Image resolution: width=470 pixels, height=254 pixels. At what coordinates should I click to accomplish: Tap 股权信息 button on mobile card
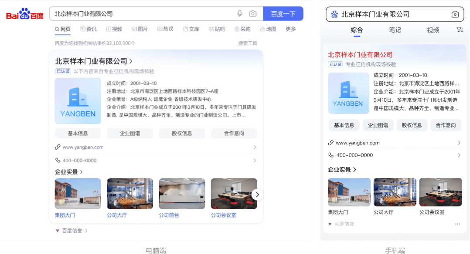412,125
